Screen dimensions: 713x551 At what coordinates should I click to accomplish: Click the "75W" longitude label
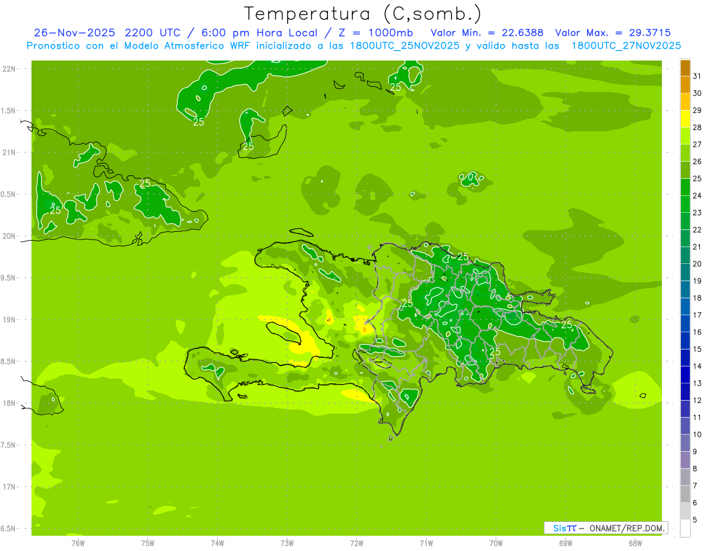tap(148, 543)
